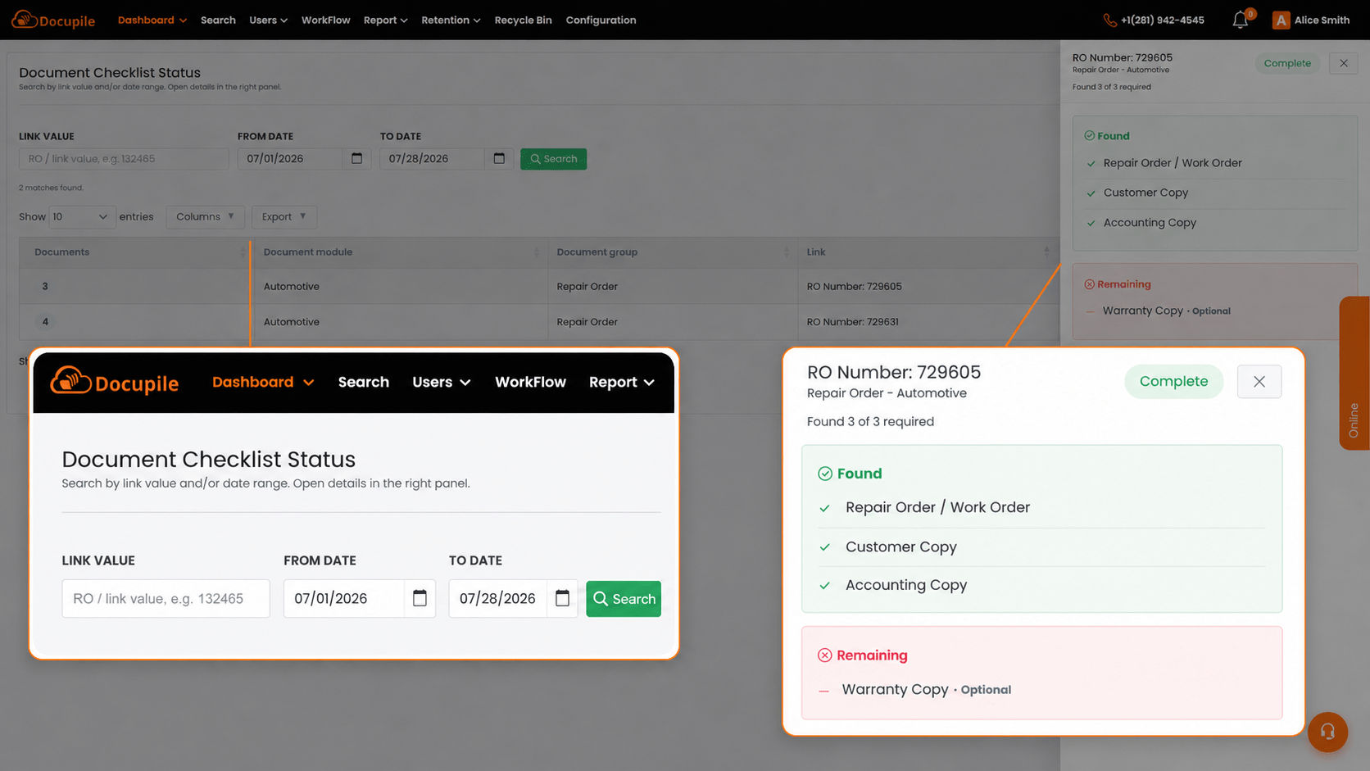Screen dimensions: 1370x771
Task: Open the calendar icon for From Date in the small background form
Action: click(x=356, y=158)
